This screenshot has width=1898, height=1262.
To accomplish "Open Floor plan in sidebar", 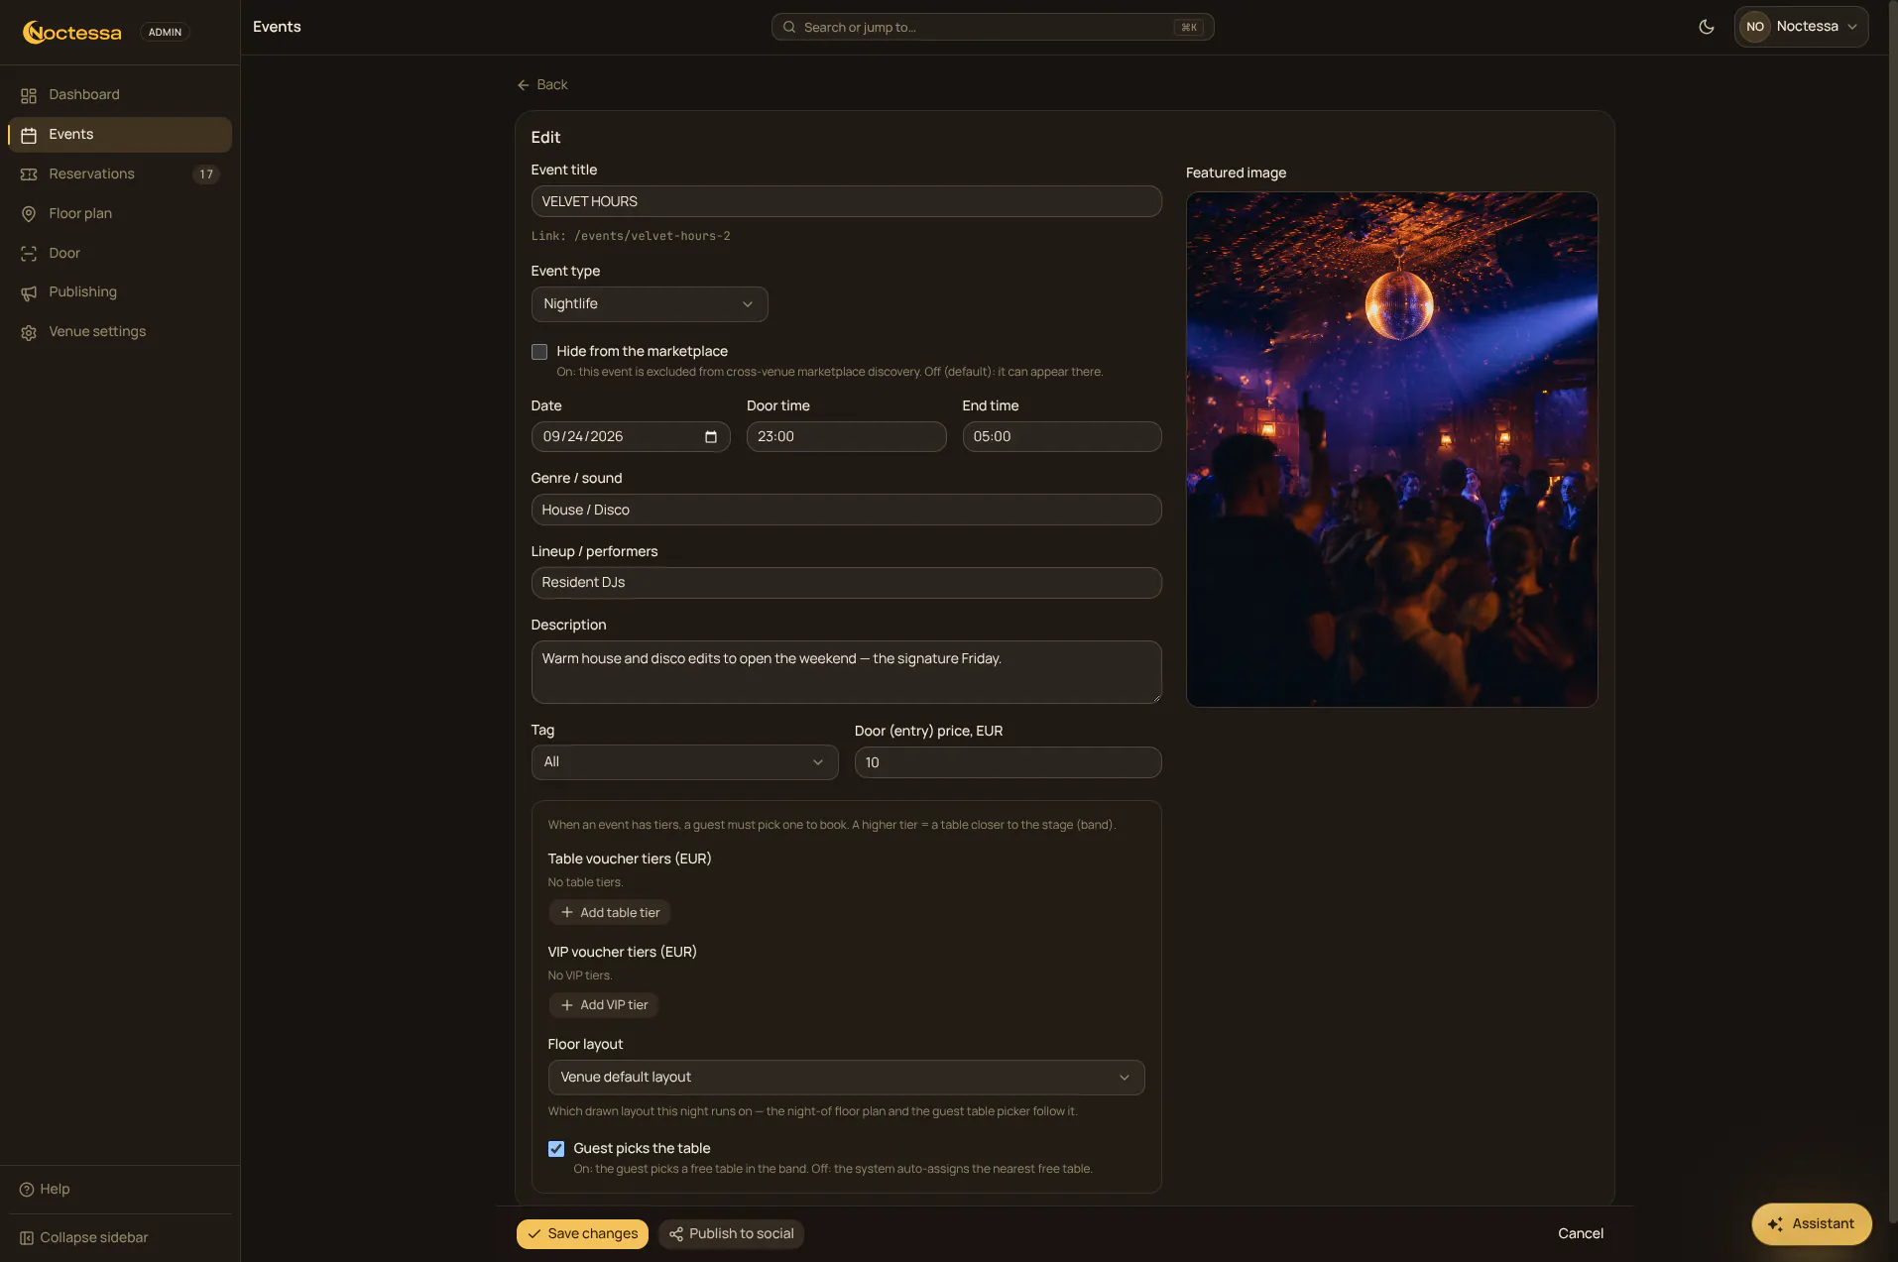I will point(120,214).
